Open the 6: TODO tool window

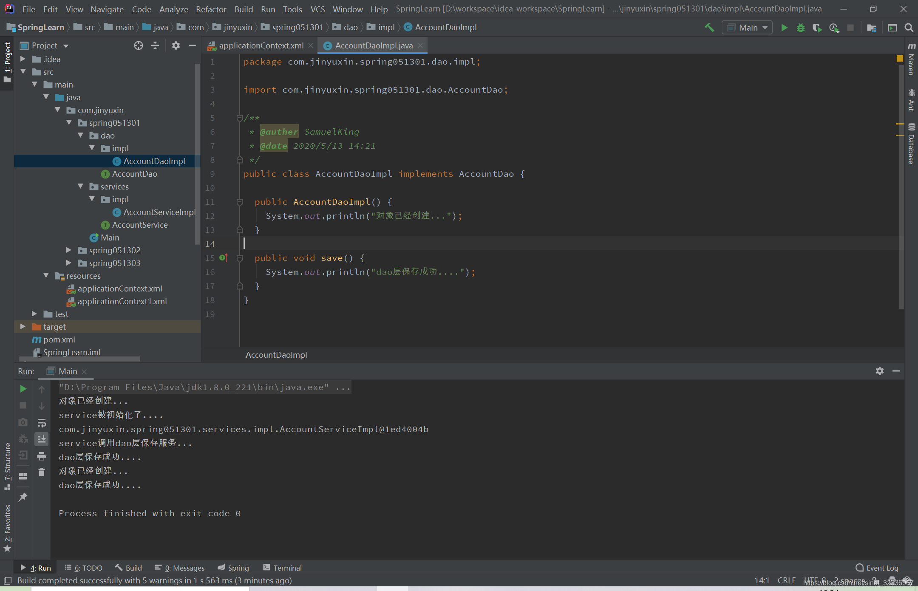[83, 568]
